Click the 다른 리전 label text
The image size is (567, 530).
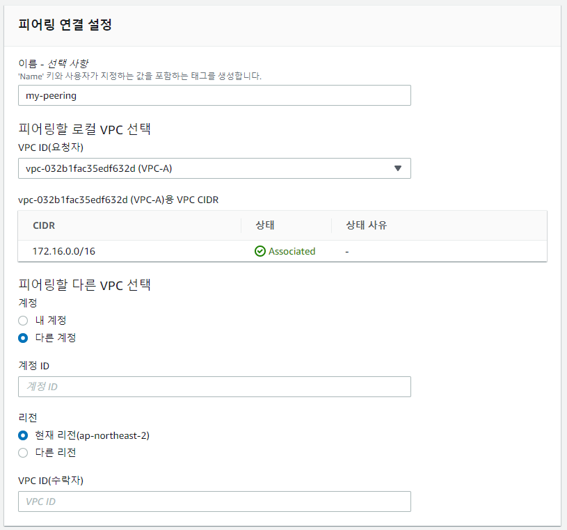(x=56, y=453)
